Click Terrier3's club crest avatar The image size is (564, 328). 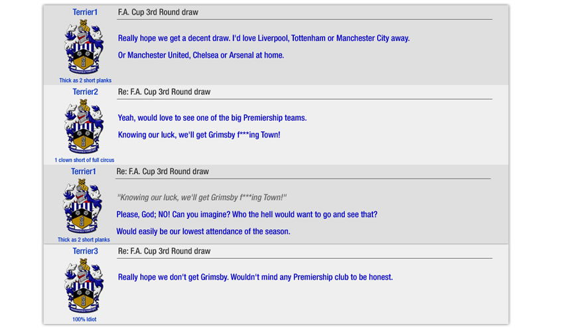(84, 286)
